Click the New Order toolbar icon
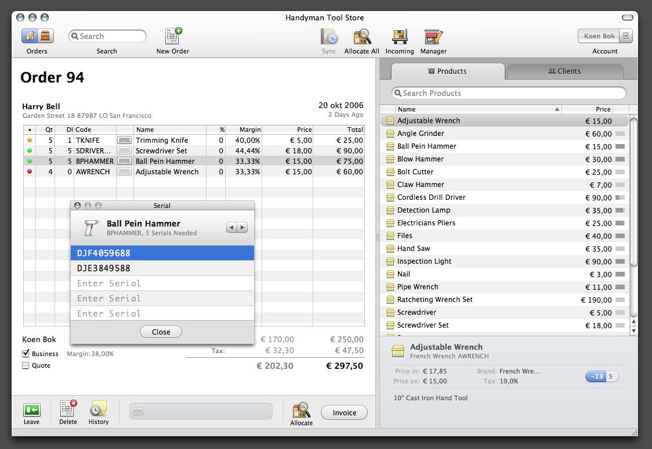 (x=173, y=37)
